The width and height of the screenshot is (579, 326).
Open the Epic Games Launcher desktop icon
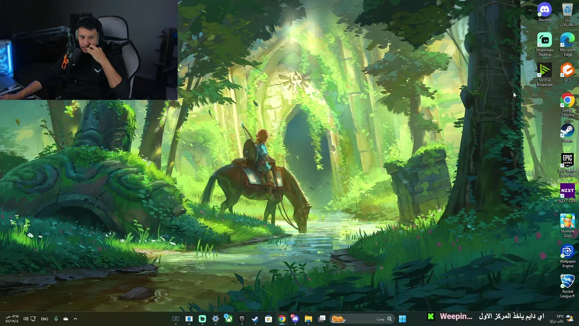pyautogui.click(x=567, y=165)
